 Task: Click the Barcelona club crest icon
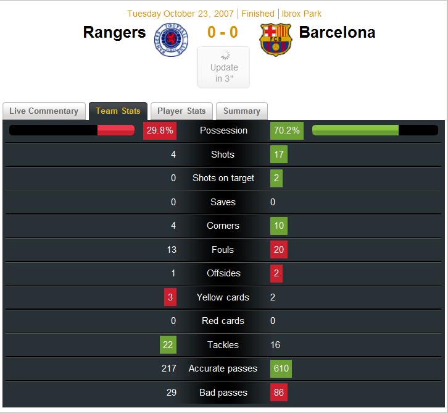click(276, 40)
